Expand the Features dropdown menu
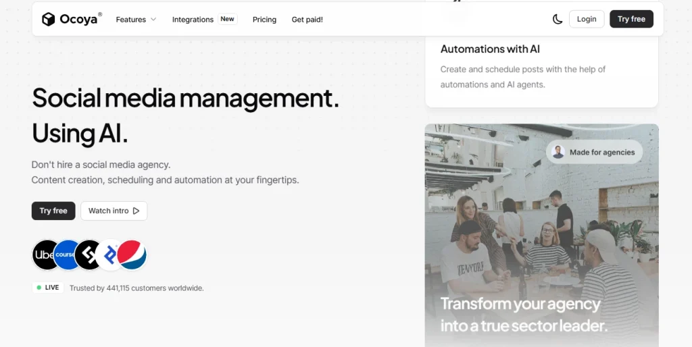Screen dimensions: 692x347 136,20
